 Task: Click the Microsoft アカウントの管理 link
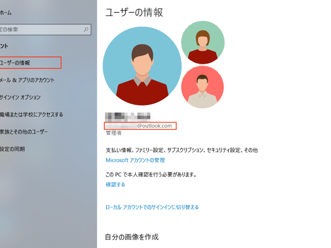coord(135,160)
